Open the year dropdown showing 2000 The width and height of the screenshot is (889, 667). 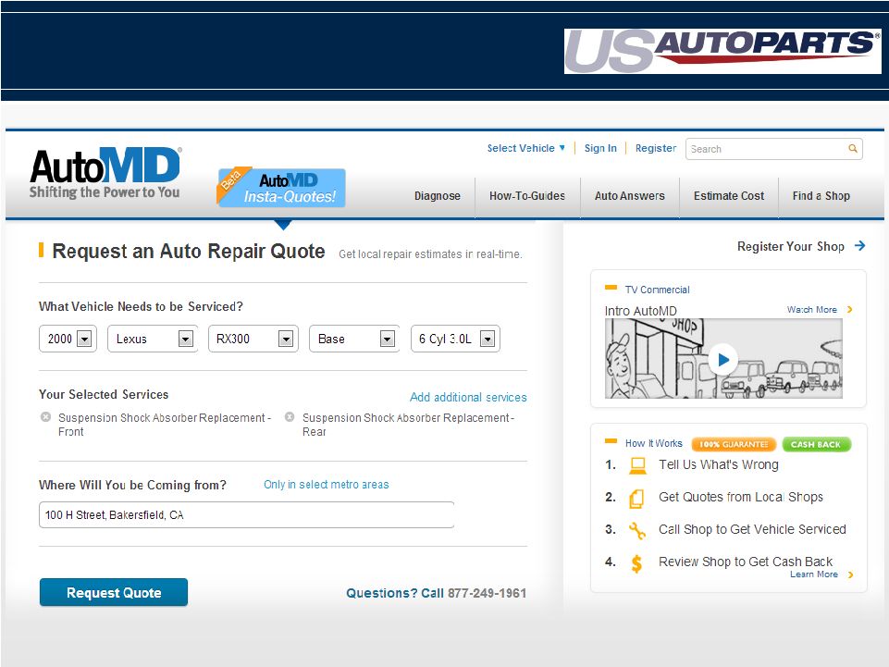84,340
